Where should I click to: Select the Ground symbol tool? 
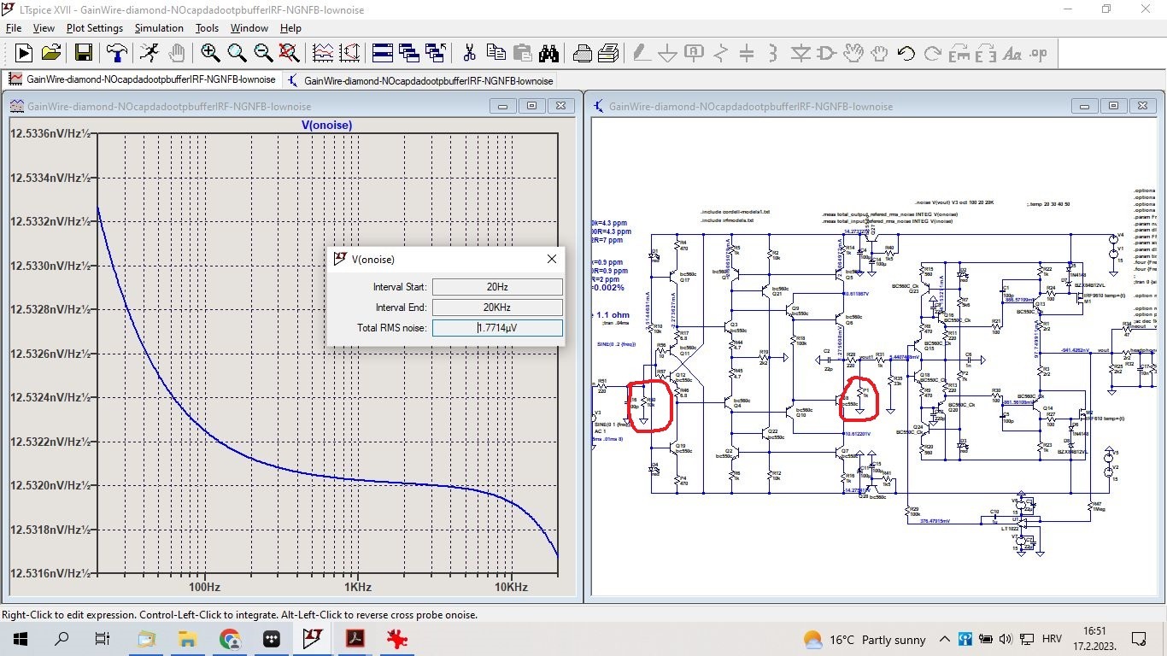(x=667, y=53)
